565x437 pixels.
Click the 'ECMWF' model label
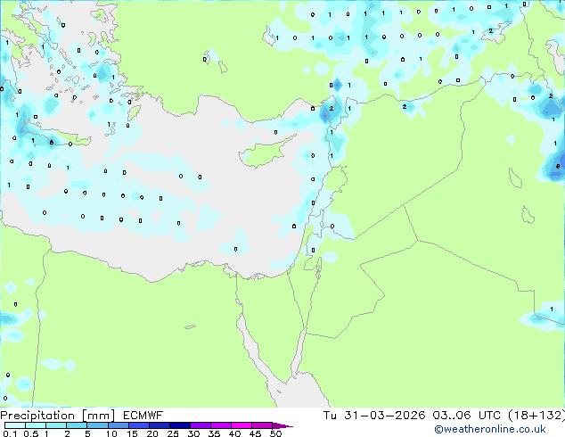point(143,416)
